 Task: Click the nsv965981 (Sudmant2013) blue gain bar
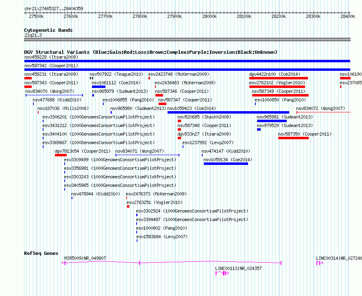pyautogui.click(x=272, y=121)
